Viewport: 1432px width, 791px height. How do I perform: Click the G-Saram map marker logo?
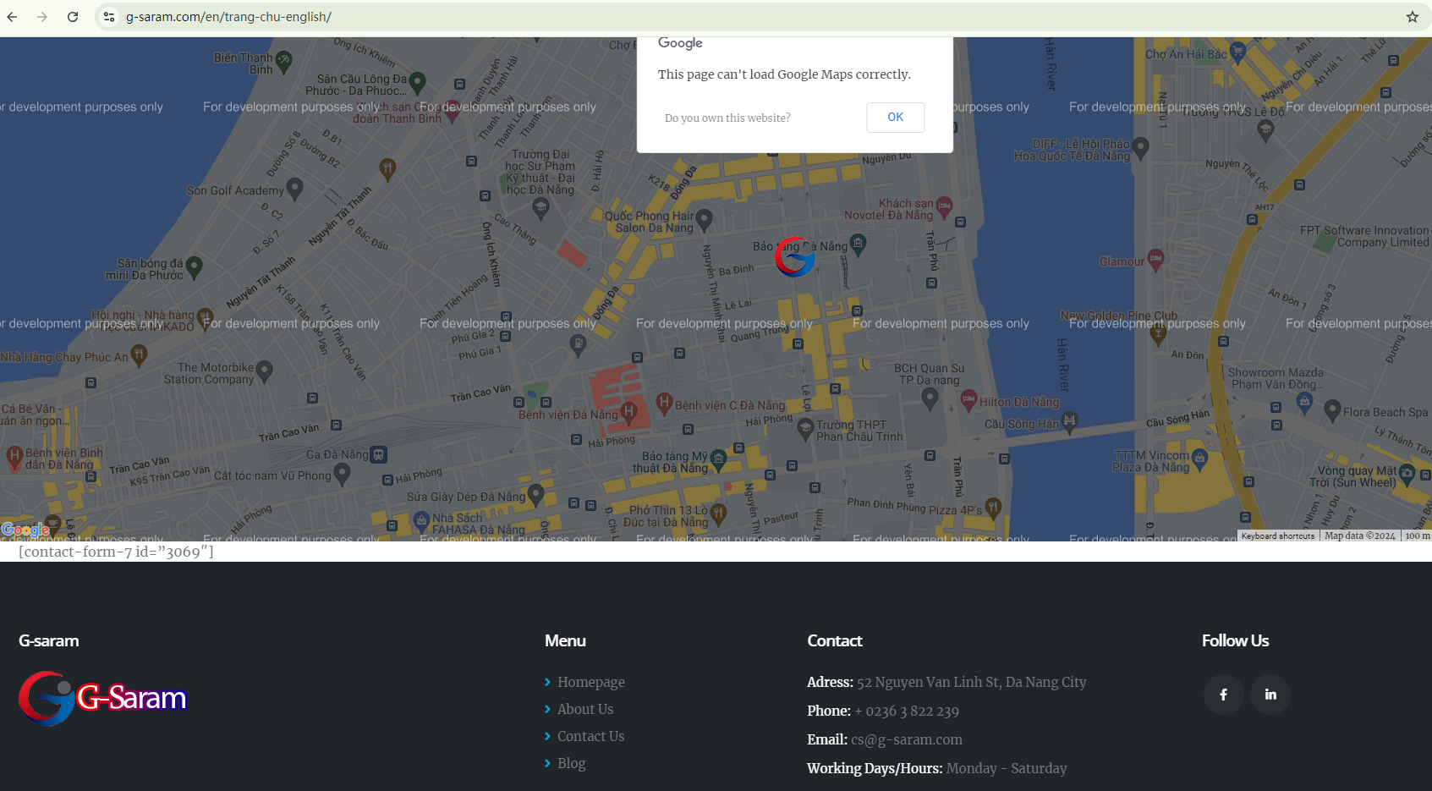point(794,257)
